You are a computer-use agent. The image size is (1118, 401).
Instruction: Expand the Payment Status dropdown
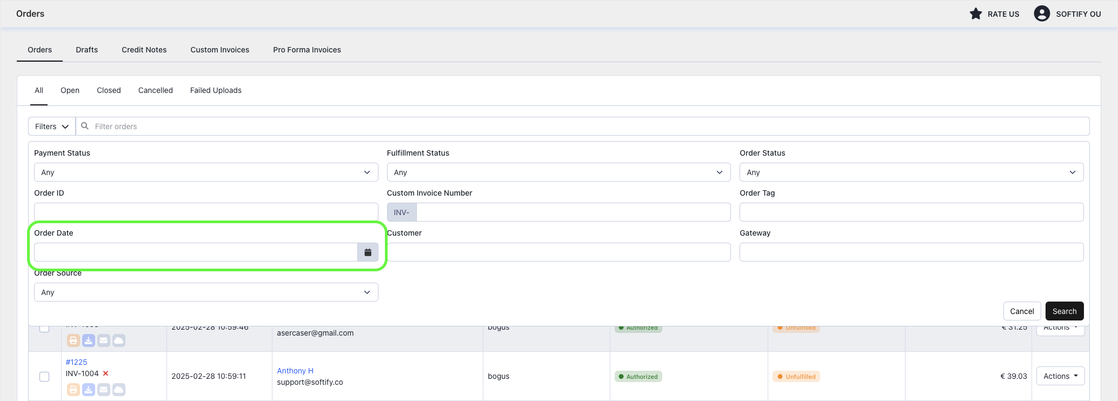(205, 172)
